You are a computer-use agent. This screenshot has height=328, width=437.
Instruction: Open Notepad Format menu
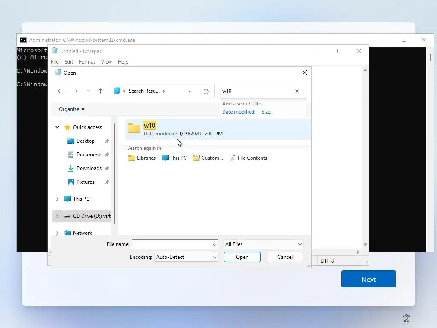click(87, 62)
